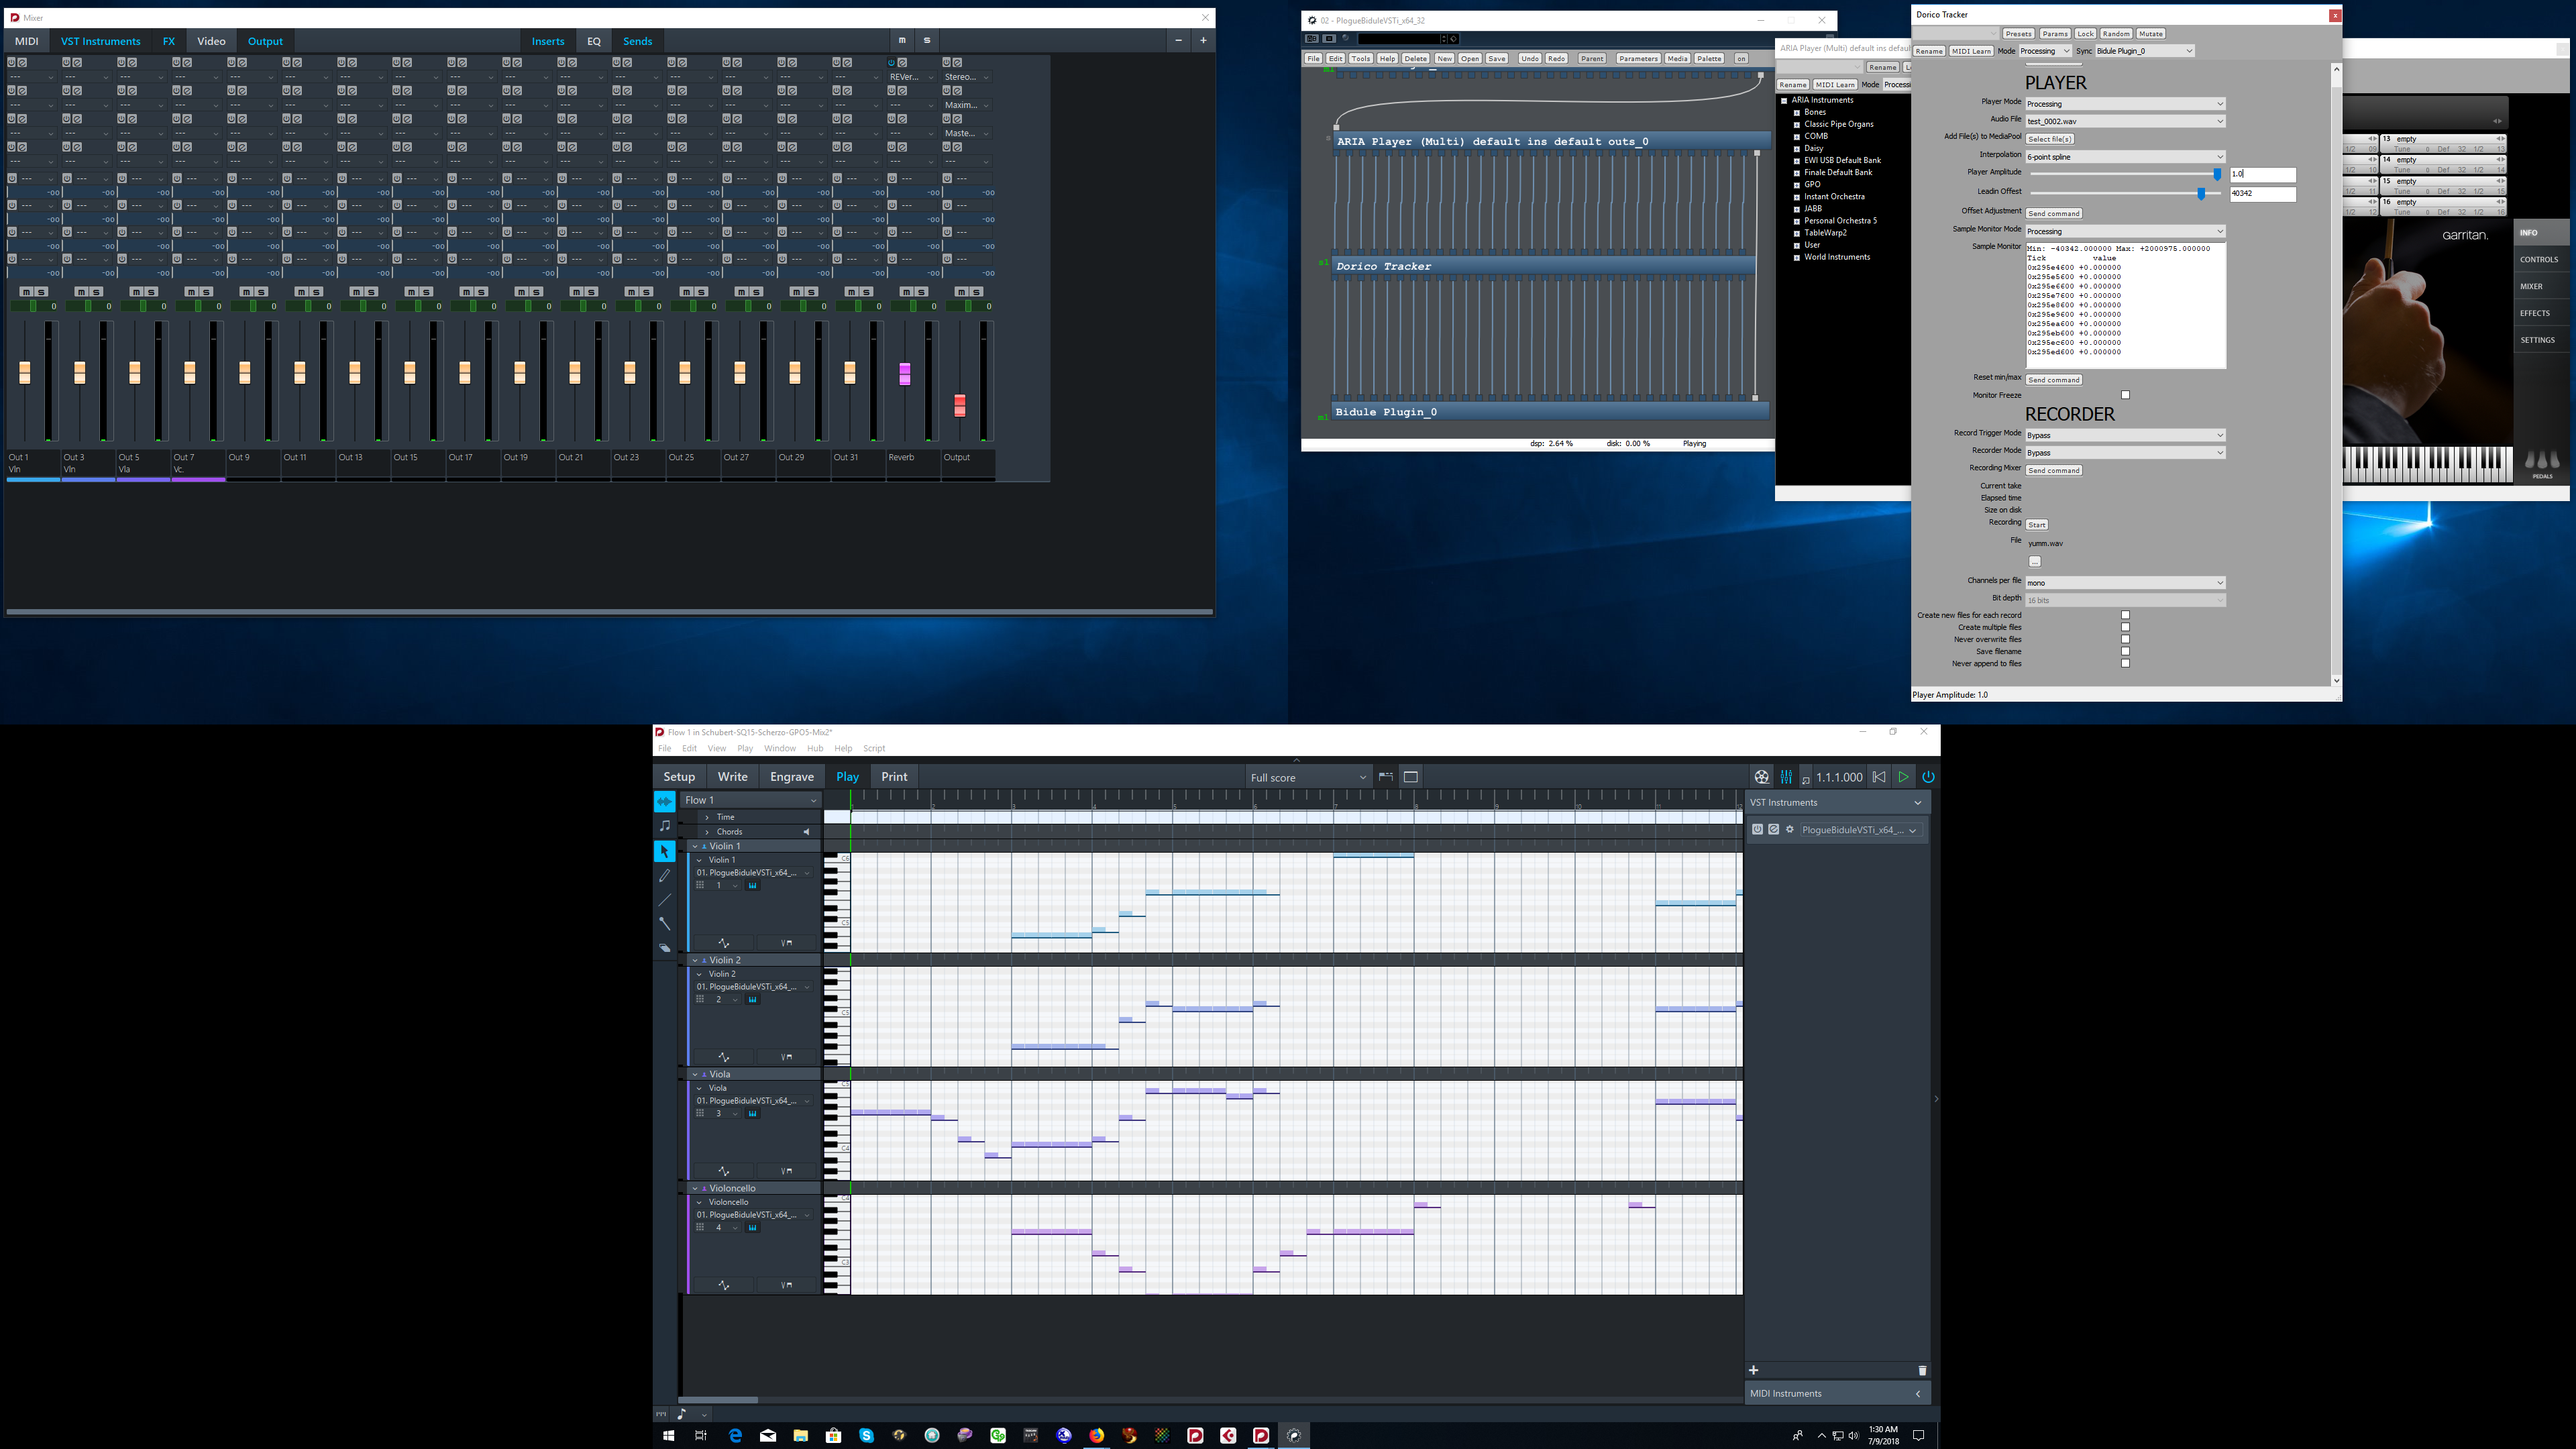Select the Draw pencil tool in Play mode
Viewport: 2576px width, 1449px height.
[664, 876]
